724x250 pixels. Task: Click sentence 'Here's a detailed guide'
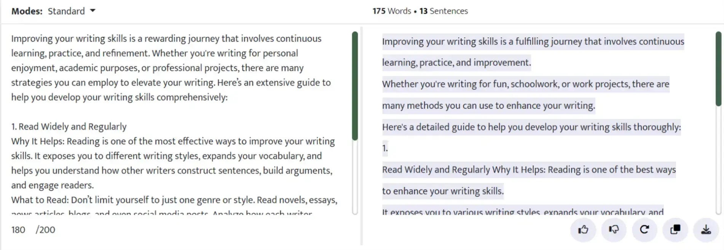(531, 127)
